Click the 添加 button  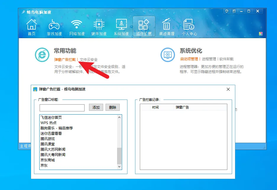click(x=96, y=107)
